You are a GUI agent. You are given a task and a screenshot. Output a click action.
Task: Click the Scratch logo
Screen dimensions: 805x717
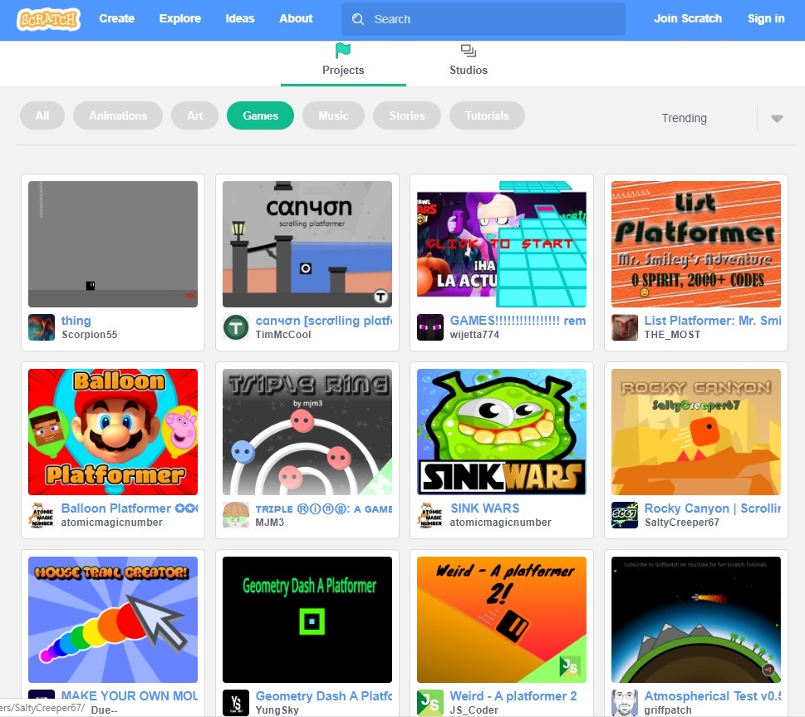point(49,19)
